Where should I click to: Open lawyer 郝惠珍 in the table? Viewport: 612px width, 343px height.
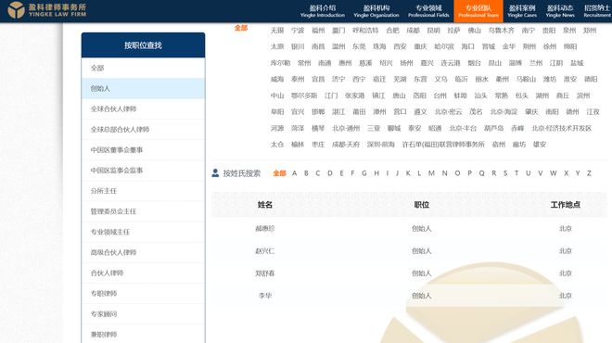click(265, 229)
